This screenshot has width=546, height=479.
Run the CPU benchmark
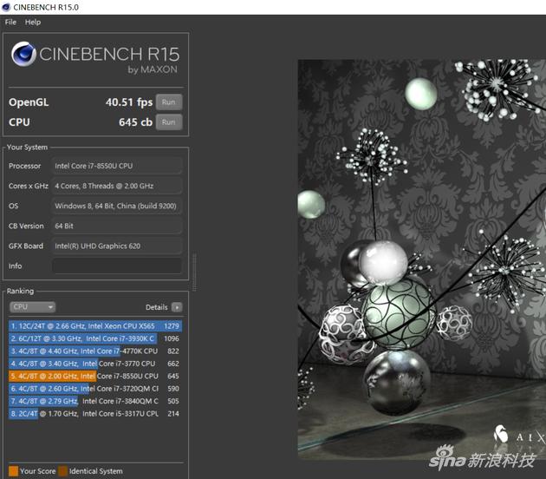pos(169,122)
